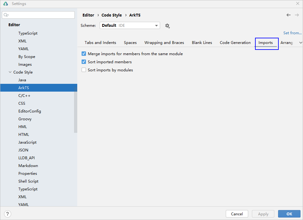Open the Wrapping and Braces tab
The height and width of the screenshot is (220, 303).
pyautogui.click(x=164, y=43)
